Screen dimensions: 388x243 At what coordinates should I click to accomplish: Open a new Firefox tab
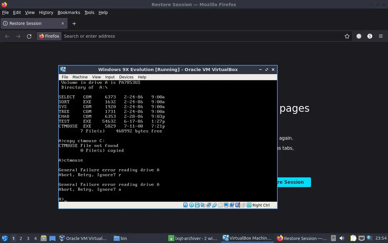click(74, 23)
